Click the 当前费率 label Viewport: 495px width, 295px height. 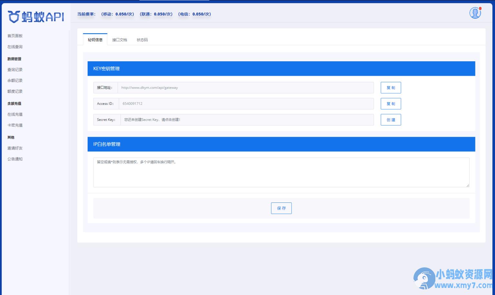pyautogui.click(x=86, y=14)
